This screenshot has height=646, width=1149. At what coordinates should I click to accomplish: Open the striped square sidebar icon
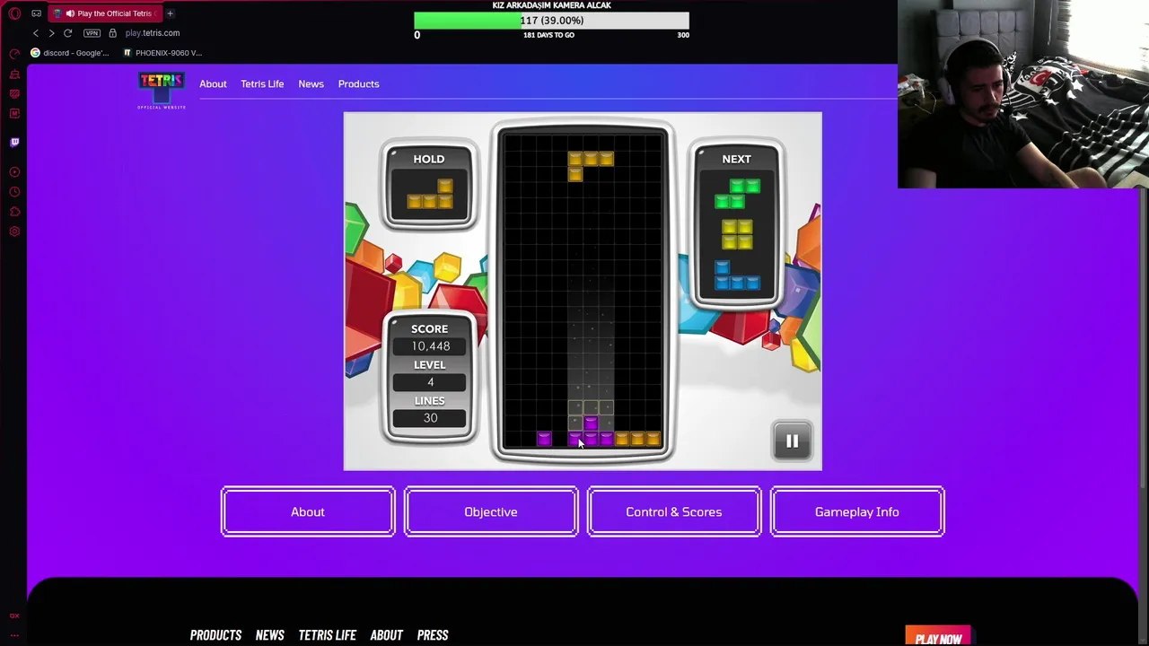pyautogui.click(x=14, y=93)
